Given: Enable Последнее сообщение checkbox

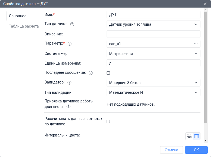Looking at the screenshot, I should tap(108, 73).
